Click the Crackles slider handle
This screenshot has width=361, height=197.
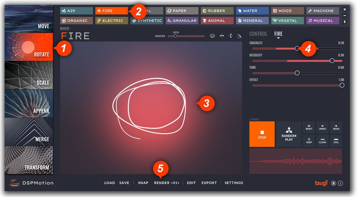(297, 48)
